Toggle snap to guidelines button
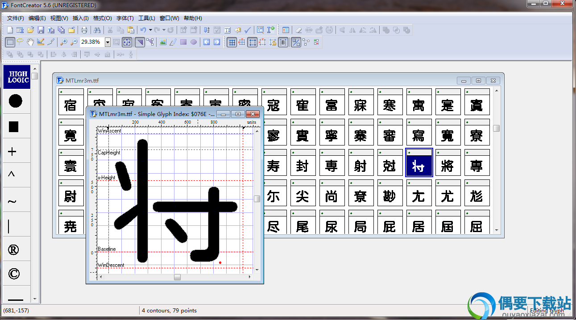 (x=262, y=42)
